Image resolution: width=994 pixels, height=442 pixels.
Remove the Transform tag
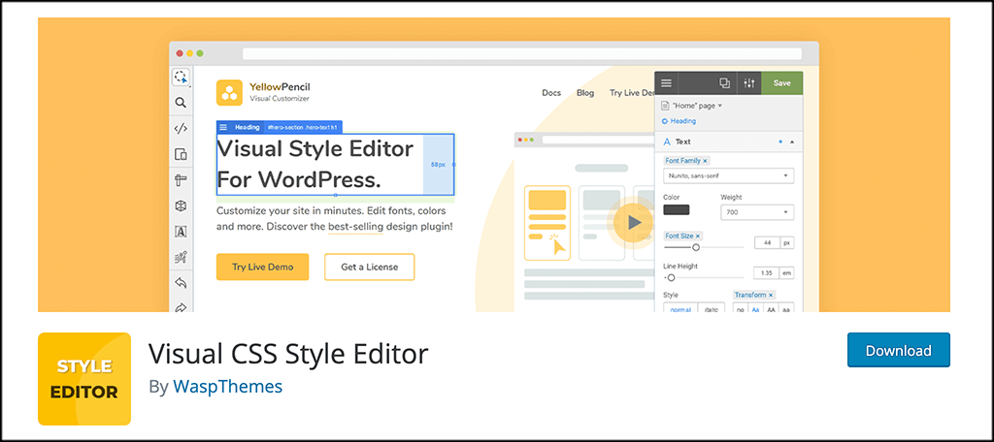pos(771,295)
